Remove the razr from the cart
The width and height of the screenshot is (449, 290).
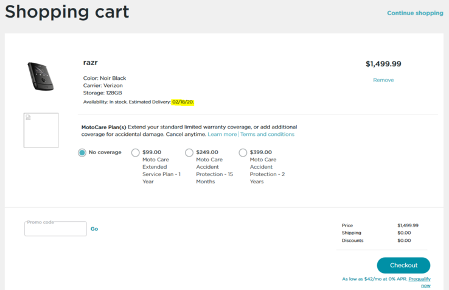(x=383, y=80)
